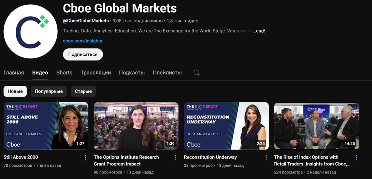Sort videos by Старые

click(83, 91)
